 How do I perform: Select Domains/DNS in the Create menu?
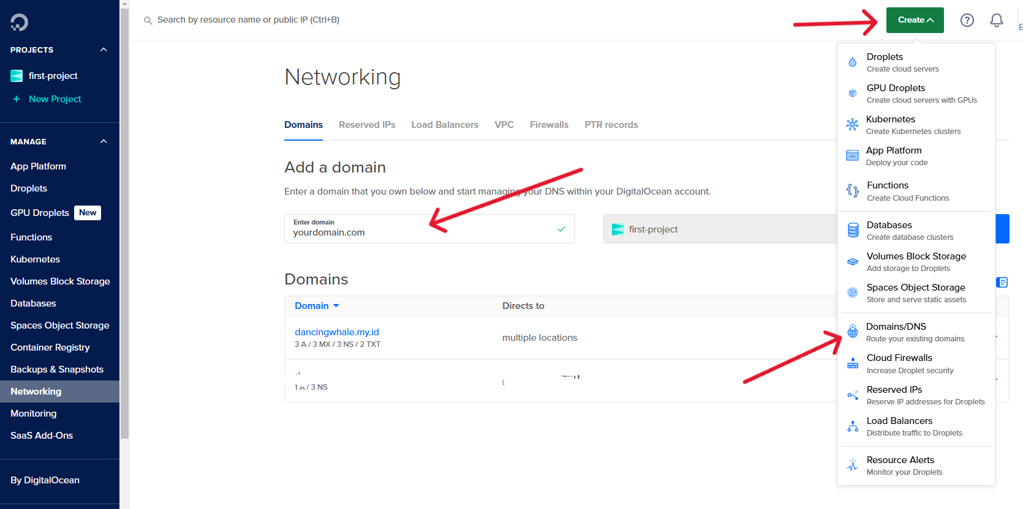point(916,332)
